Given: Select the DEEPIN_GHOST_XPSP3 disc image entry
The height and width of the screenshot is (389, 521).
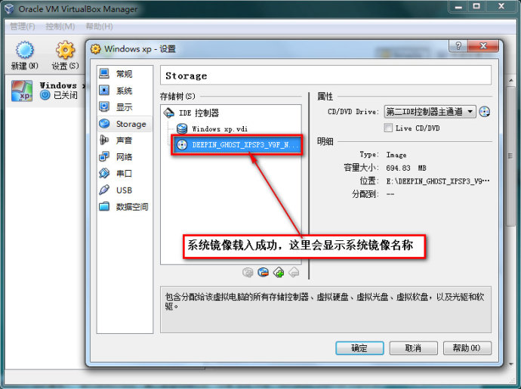Looking at the screenshot, I should (236, 144).
